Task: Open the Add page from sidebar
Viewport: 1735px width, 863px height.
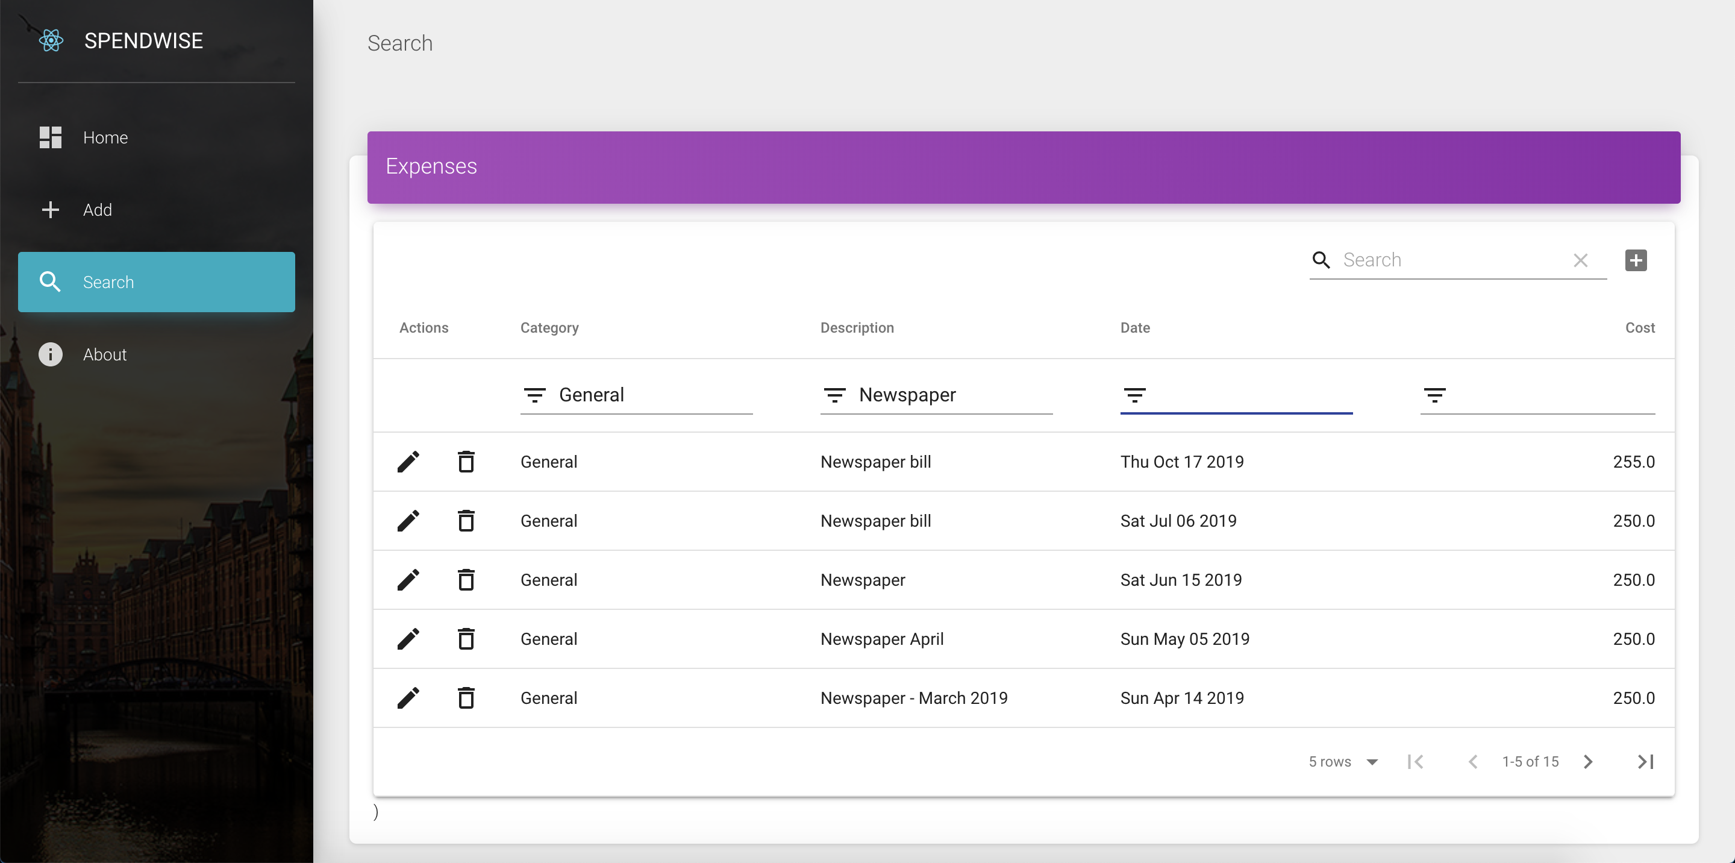Action: (97, 210)
